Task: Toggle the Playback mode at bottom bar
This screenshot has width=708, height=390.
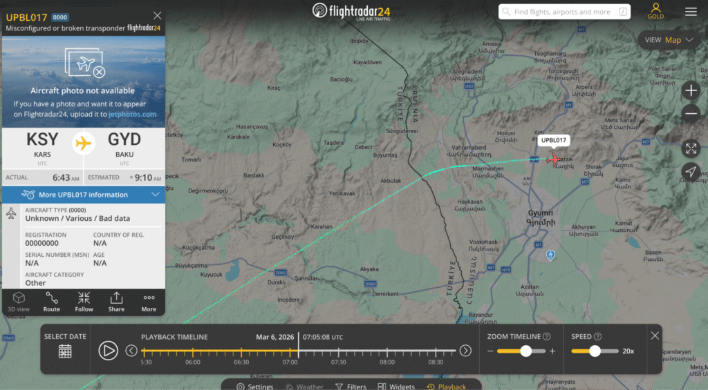Action: (446, 387)
